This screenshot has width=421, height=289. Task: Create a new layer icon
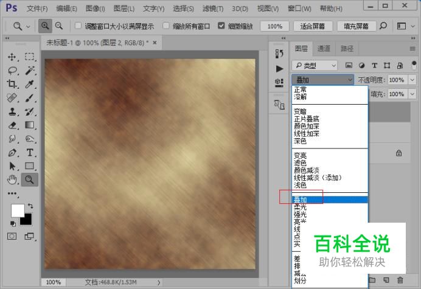click(x=386, y=280)
